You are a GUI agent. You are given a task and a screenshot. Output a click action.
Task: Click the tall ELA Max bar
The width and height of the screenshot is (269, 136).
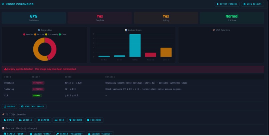click(x=135, y=46)
